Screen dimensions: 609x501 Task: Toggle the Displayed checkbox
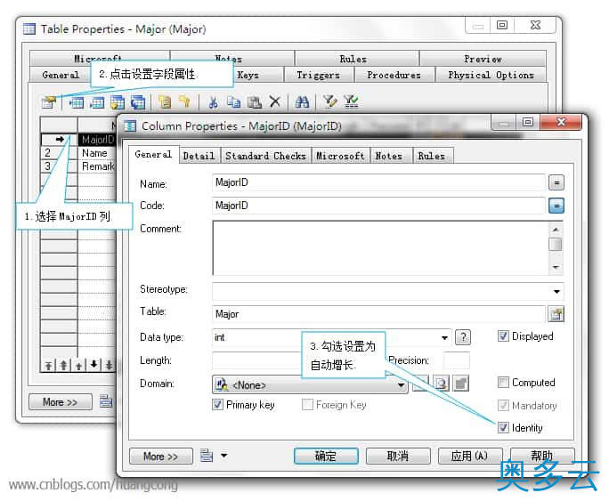click(x=503, y=336)
